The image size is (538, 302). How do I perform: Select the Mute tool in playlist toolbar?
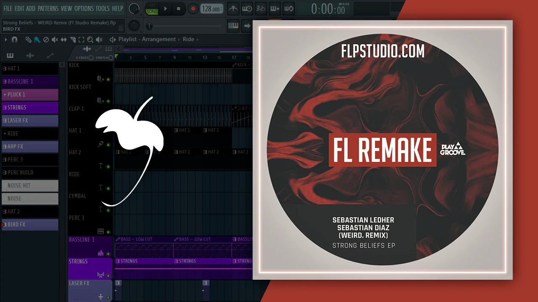click(55, 39)
